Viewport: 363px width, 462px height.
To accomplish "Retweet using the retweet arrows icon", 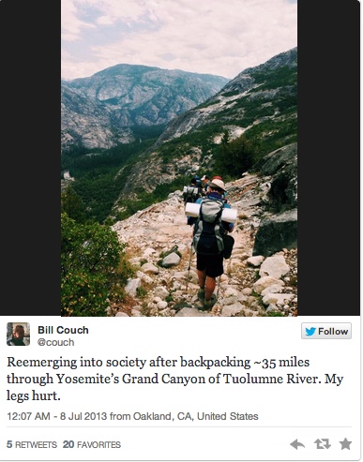I will pyautogui.click(x=322, y=444).
